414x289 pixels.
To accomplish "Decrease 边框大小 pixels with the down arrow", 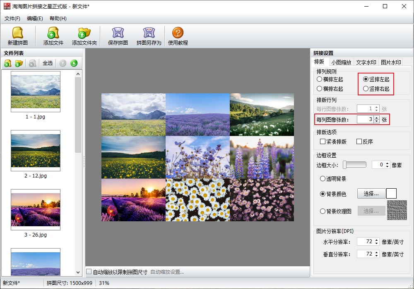I will tap(388, 167).
